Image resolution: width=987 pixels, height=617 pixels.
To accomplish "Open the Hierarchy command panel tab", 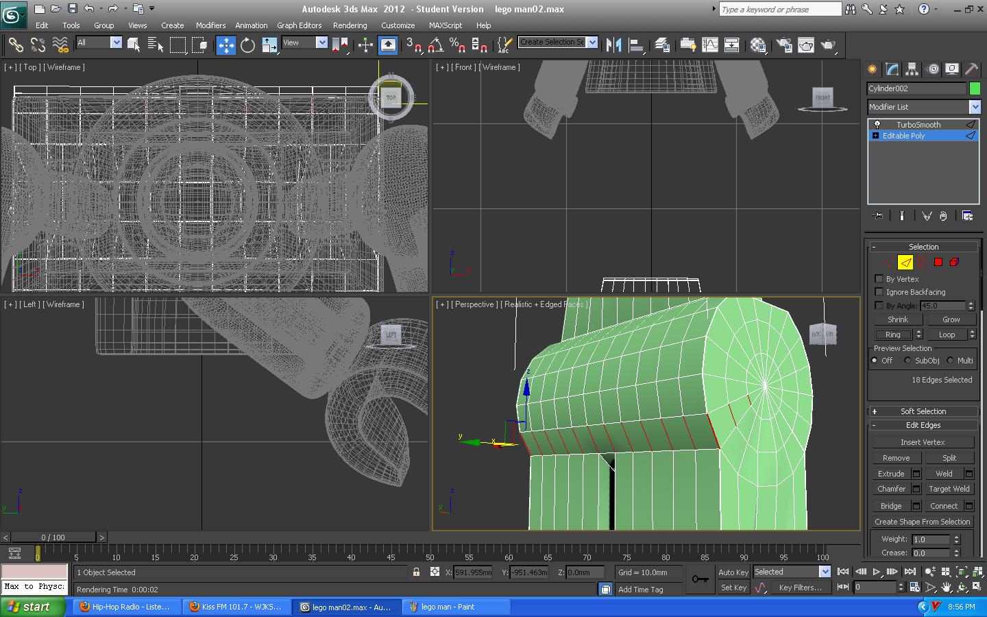I will click(912, 69).
